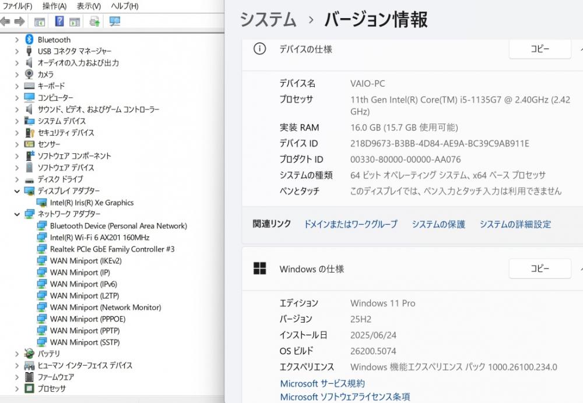Viewport: 583px width, 403px height.
Task: Select WAN Miniport (IKEv2)
Action: point(86,261)
